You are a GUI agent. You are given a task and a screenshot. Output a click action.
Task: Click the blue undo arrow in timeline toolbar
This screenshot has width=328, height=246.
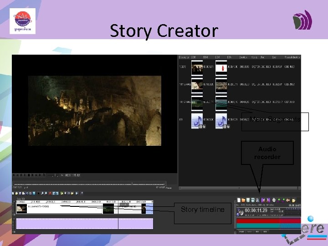pyautogui.click(x=27, y=193)
